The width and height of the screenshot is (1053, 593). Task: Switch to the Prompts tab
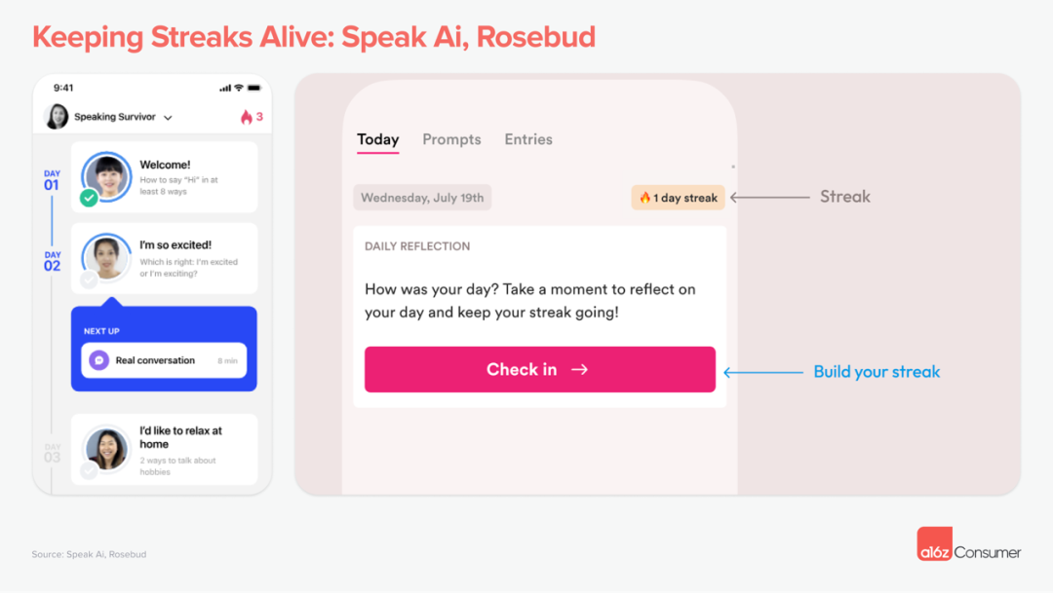(451, 139)
